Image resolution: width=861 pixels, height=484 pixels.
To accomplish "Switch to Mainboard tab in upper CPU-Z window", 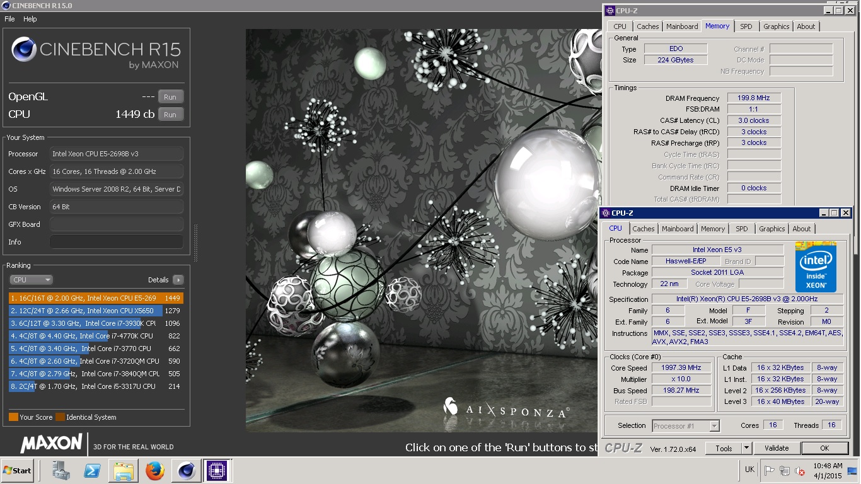I will 682,26.
